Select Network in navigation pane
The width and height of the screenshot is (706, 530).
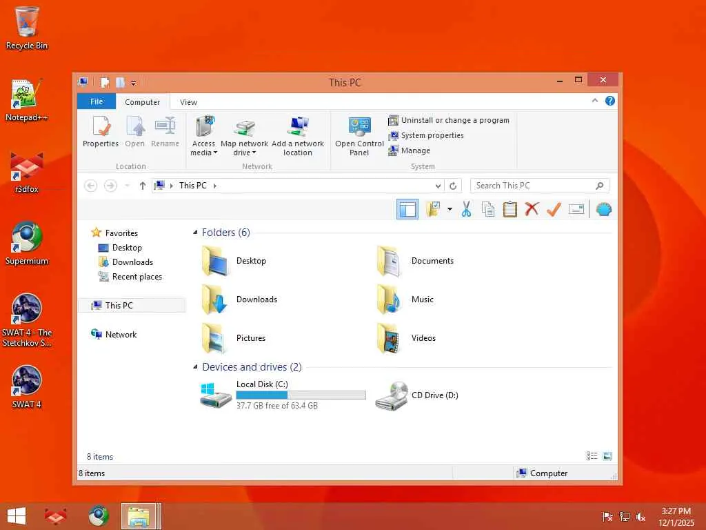point(114,335)
